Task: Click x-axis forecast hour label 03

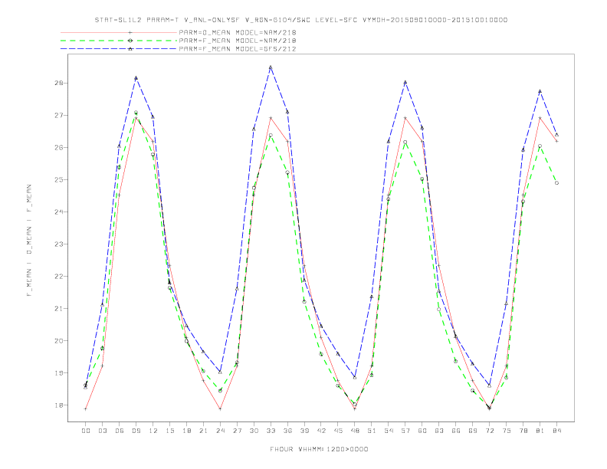Action: coord(102,431)
